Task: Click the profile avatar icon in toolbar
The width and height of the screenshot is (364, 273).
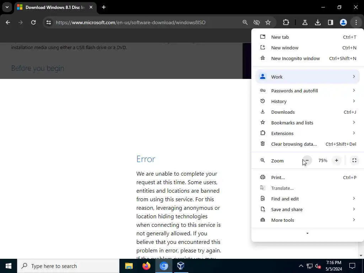Action: (x=343, y=22)
